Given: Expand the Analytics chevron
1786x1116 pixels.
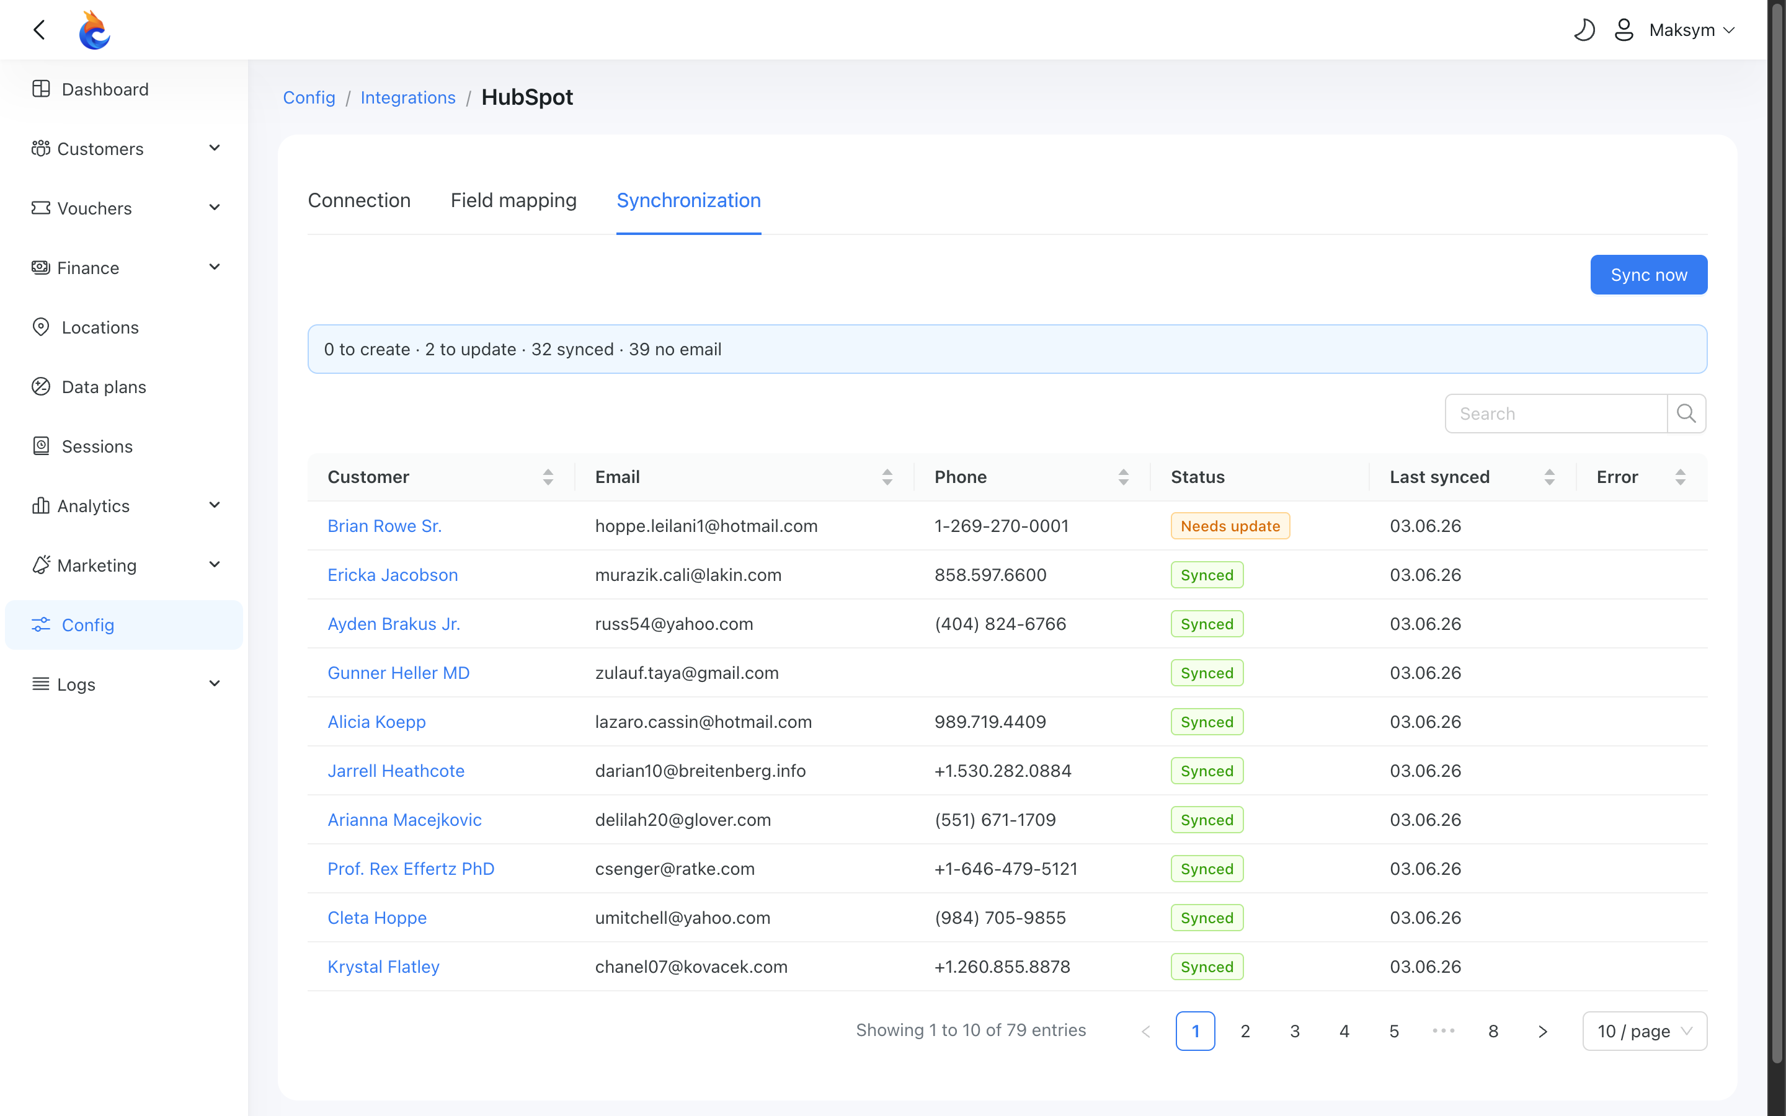Looking at the screenshot, I should pos(215,505).
